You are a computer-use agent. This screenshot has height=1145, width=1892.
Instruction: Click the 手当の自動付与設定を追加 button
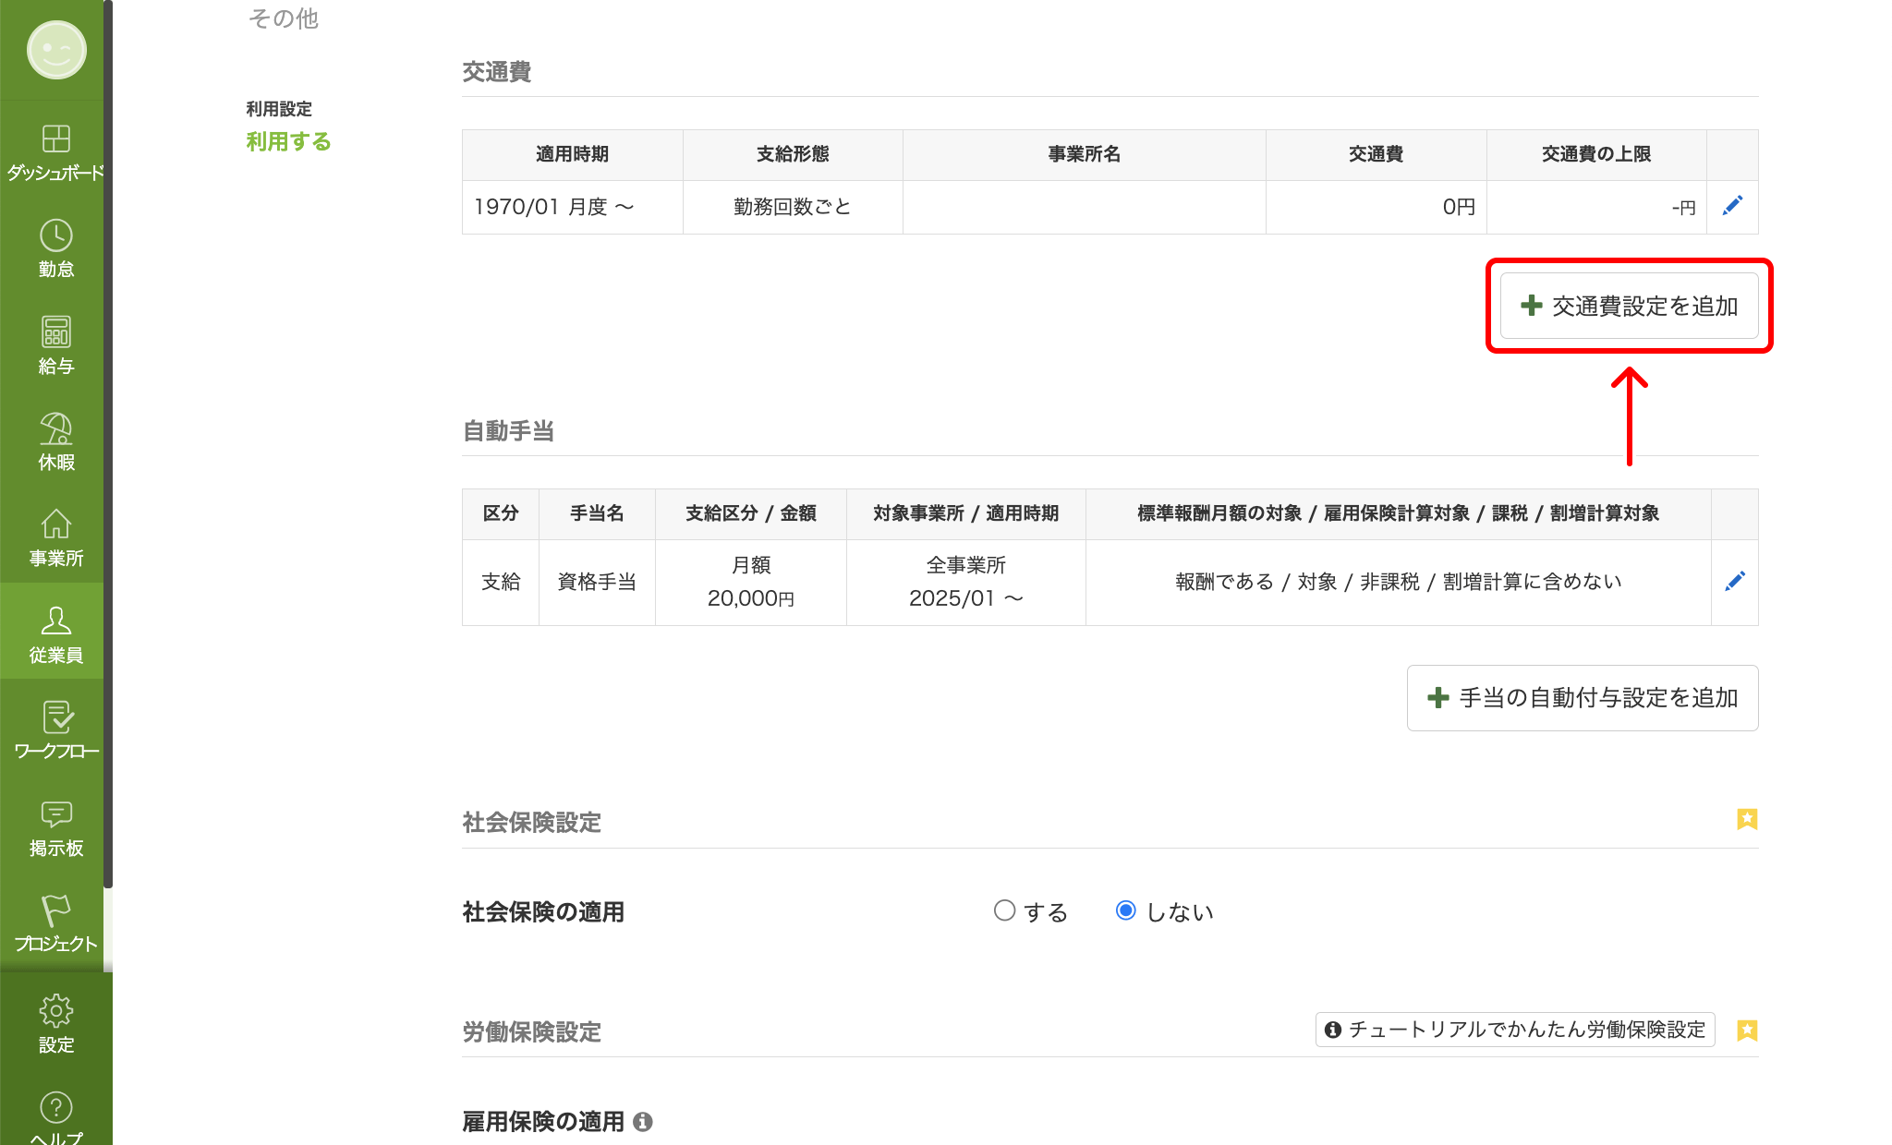(1582, 698)
